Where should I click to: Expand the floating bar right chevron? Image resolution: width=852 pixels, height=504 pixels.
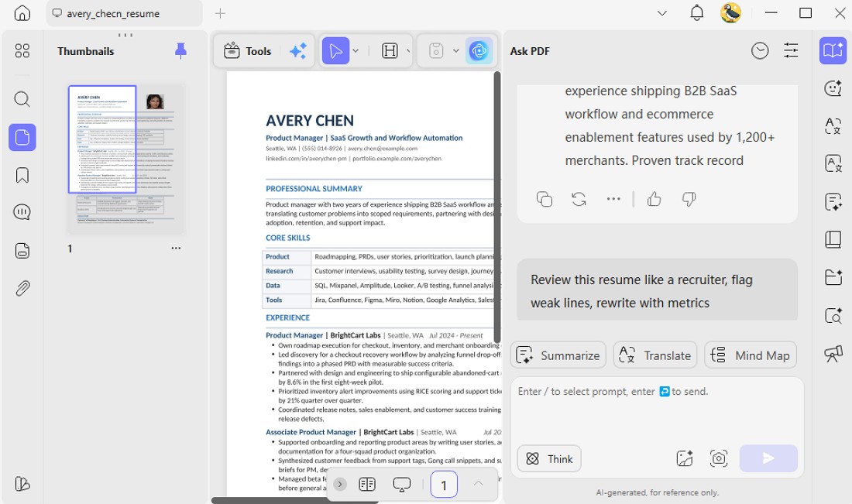pos(340,484)
